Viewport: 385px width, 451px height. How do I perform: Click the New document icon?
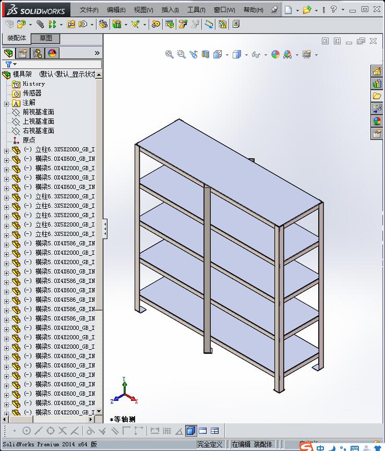click(288, 10)
